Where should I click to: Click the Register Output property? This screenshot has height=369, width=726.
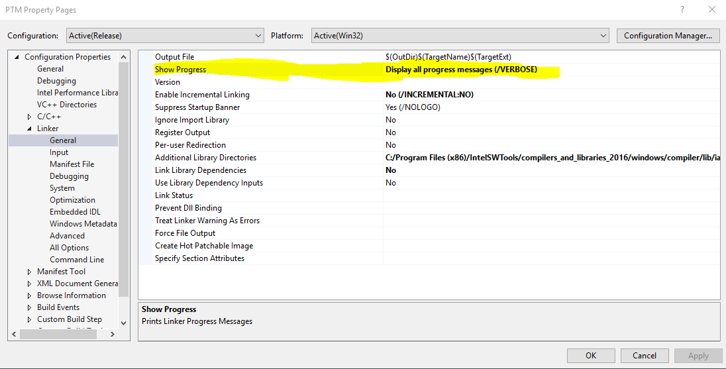182,132
